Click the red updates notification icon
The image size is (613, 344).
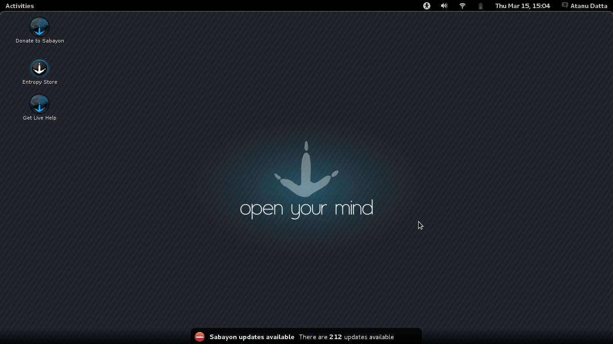click(x=200, y=337)
